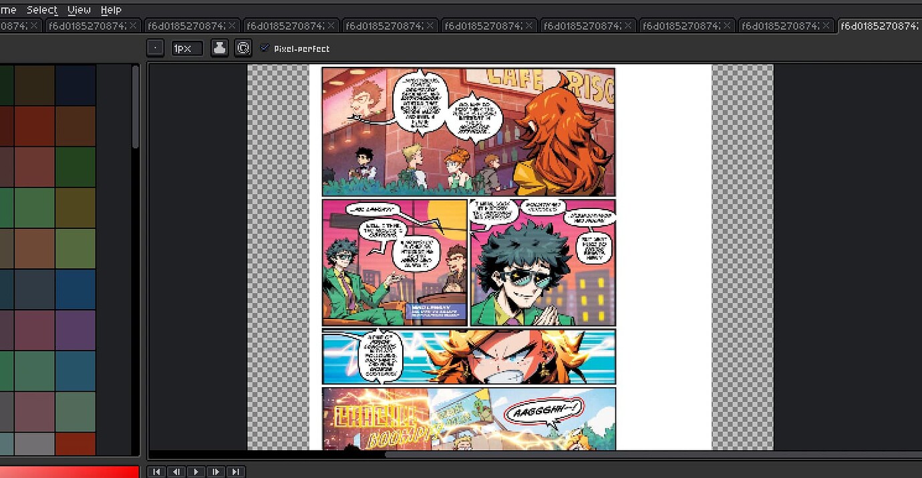Jump to the last frame
This screenshot has width=922, height=478.
[235, 471]
